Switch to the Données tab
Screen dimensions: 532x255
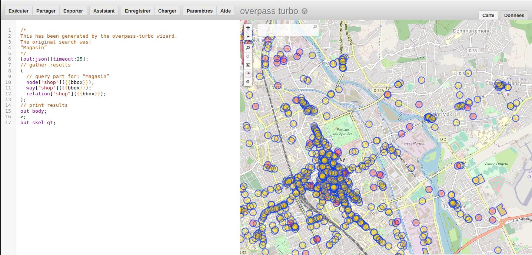point(514,15)
